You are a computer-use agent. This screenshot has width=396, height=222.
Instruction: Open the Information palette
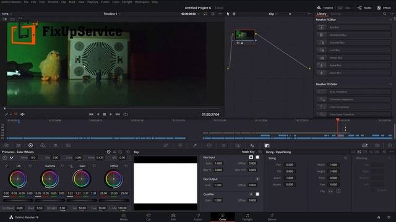click(390, 146)
